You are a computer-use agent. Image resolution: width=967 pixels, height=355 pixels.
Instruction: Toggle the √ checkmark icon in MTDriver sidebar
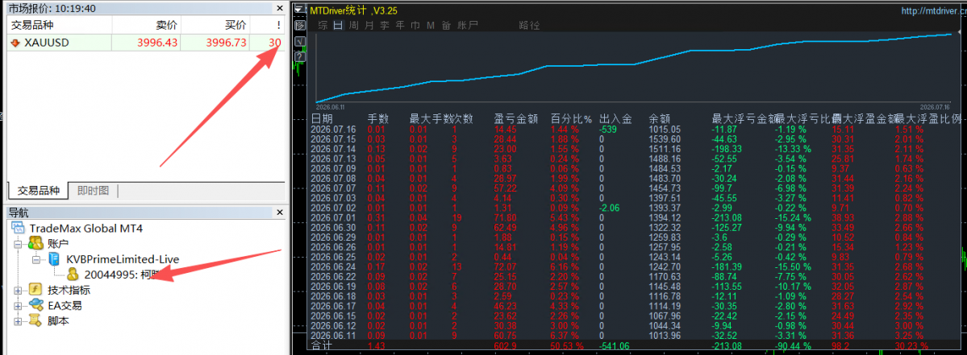(300, 41)
